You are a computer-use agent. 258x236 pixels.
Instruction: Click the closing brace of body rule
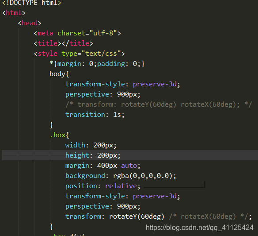tap(52, 125)
